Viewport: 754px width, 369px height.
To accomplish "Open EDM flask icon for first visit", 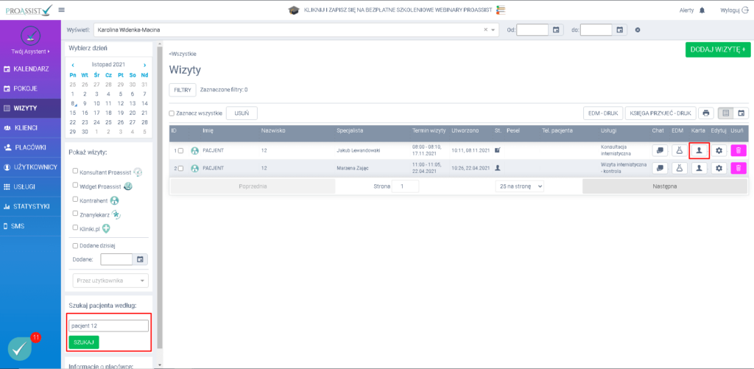I will coord(680,150).
